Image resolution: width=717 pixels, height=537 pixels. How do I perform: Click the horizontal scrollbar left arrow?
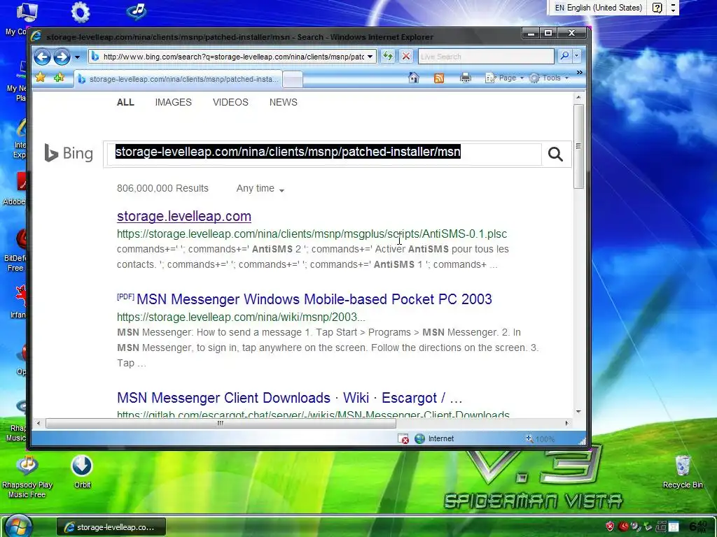click(39, 423)
